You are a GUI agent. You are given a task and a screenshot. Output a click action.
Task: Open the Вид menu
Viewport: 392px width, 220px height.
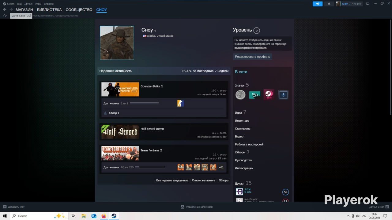coord(19,4)
